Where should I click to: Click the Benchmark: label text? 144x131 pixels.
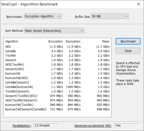[14, 17]
